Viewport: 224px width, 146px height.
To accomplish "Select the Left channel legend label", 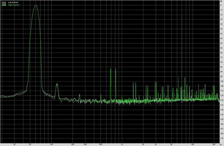I will pyautogui.click(x=13, y=2).
